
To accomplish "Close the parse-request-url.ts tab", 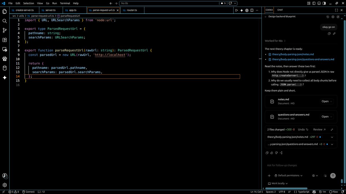I will (117, 10).
